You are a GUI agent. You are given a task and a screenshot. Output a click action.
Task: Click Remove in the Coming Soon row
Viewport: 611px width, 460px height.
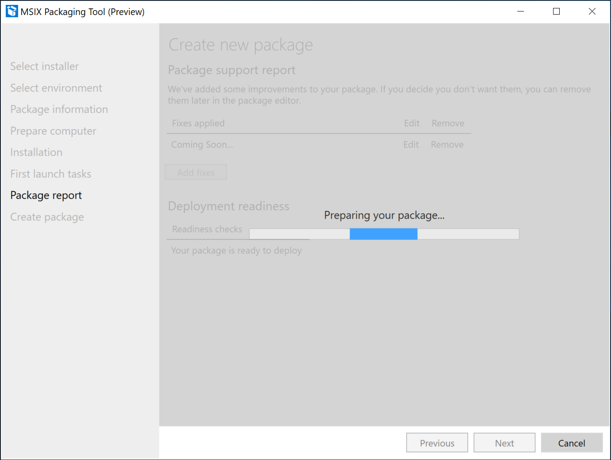447,144
